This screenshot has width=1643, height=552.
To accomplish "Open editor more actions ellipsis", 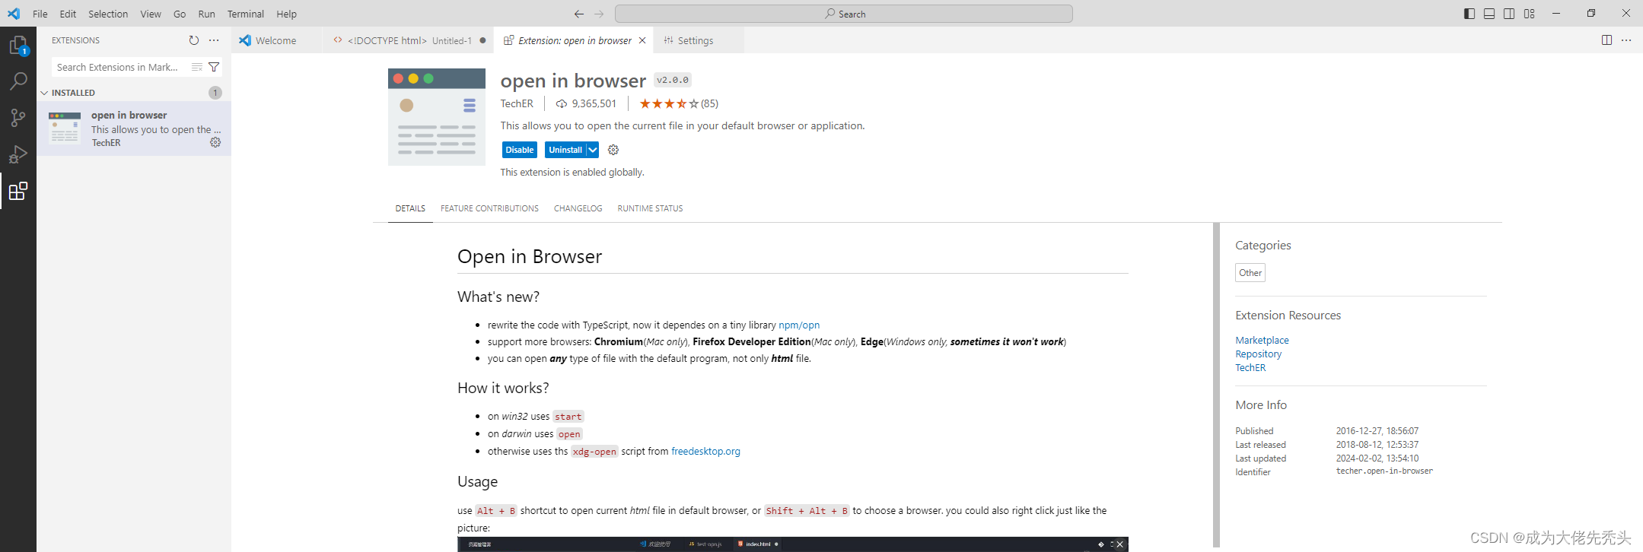I will tap(1626, 40).
